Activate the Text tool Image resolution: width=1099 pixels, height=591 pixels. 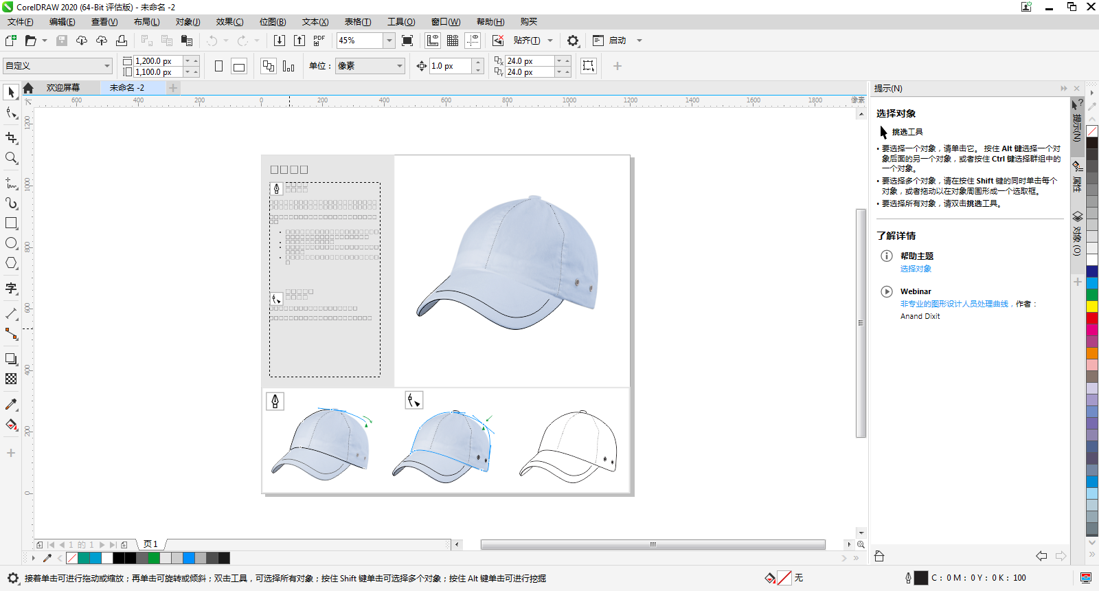(x=11, y=288)
